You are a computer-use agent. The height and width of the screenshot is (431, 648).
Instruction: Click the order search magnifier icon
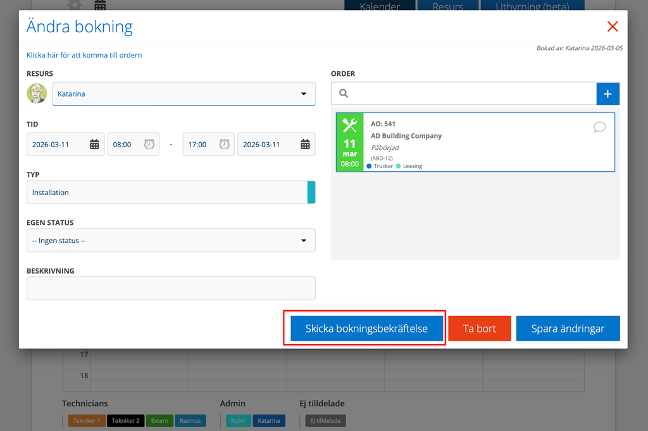pos(344,94)
